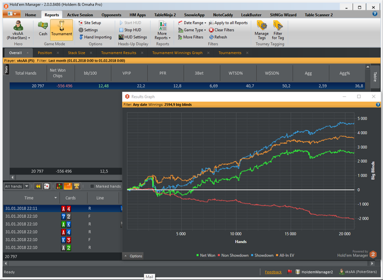
Task: Select the Tournament game mode trophy
Action: (x=61, y=30)
